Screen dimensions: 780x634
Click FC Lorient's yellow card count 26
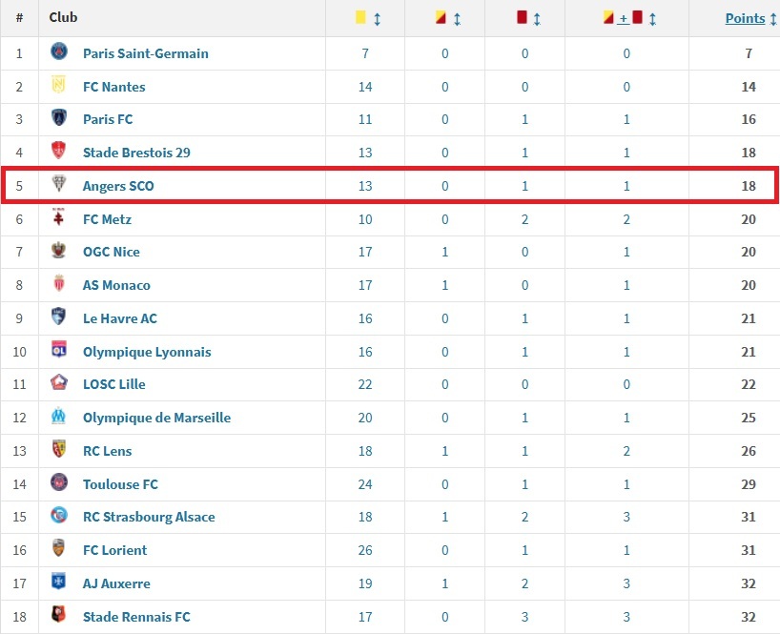(365, 550)
